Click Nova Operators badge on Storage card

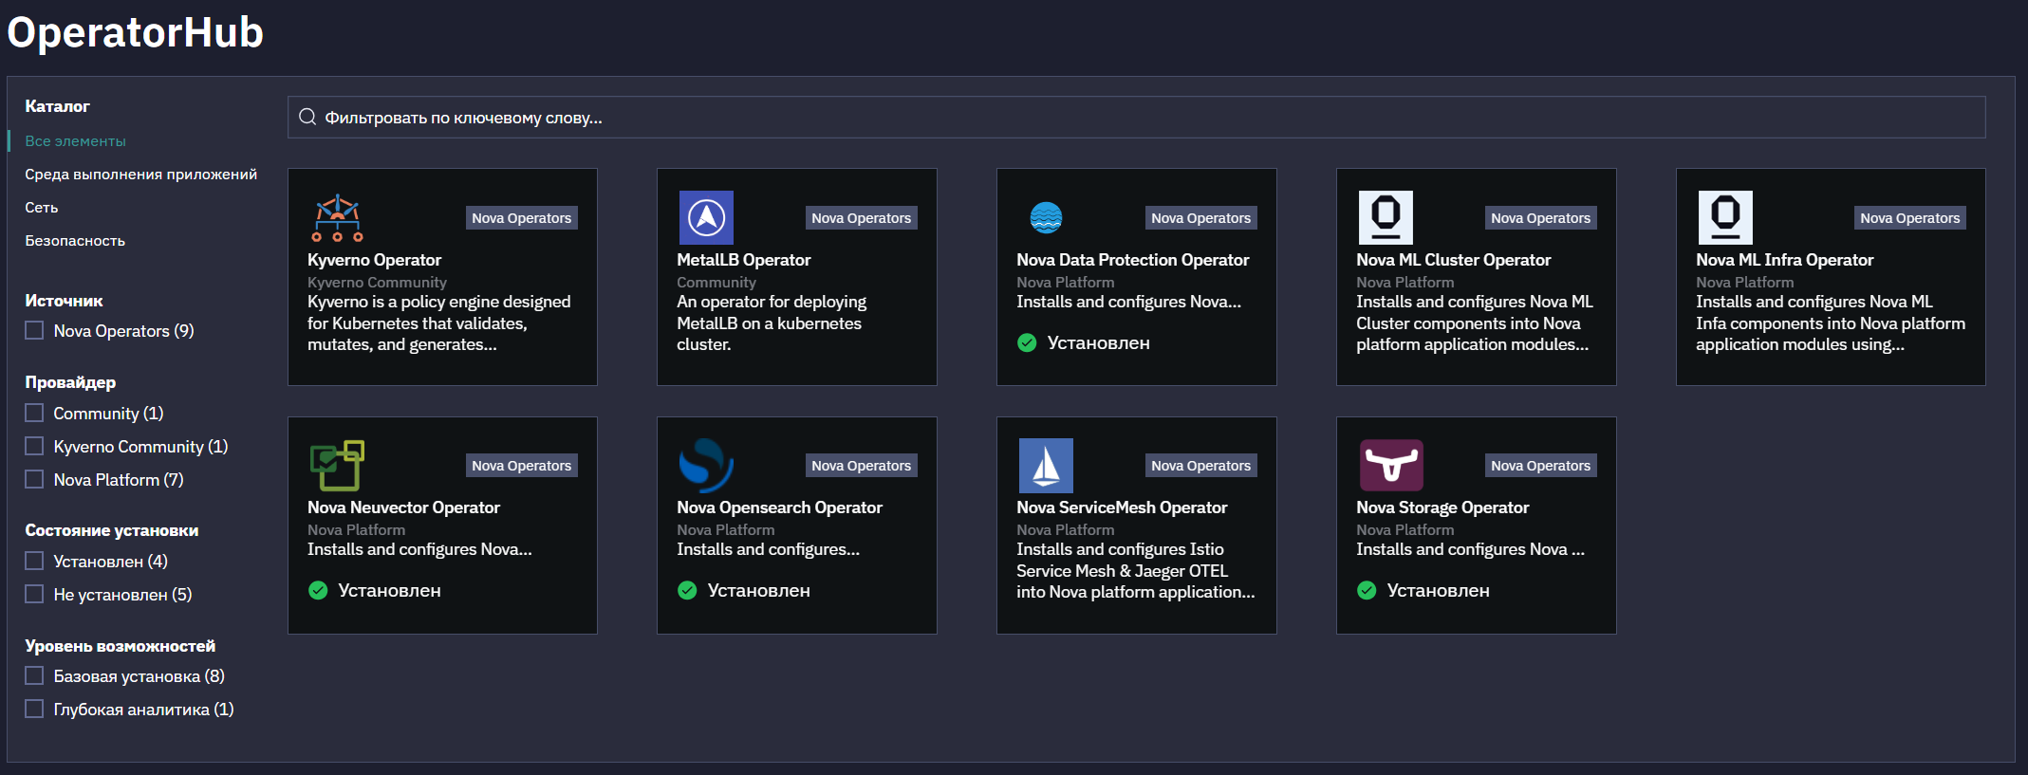pyautogui.click(x=1540, y=465)
